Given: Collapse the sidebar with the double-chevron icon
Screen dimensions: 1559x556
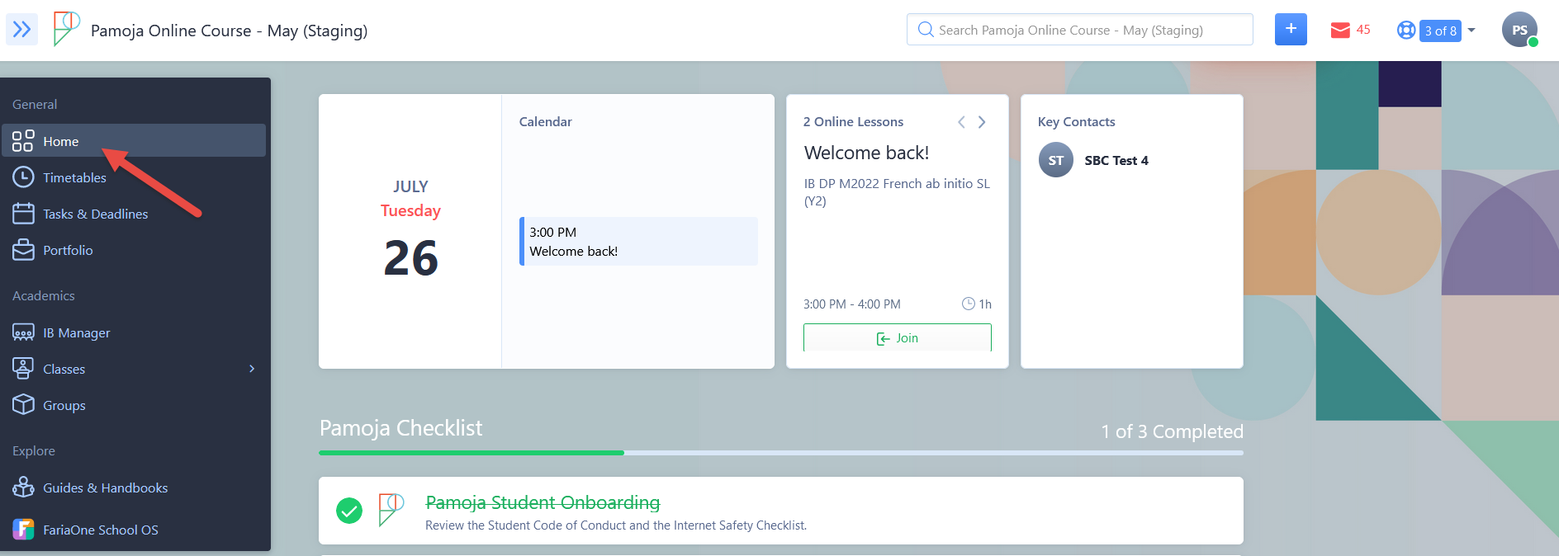Looking at the screenshot, I should (21, 30).
